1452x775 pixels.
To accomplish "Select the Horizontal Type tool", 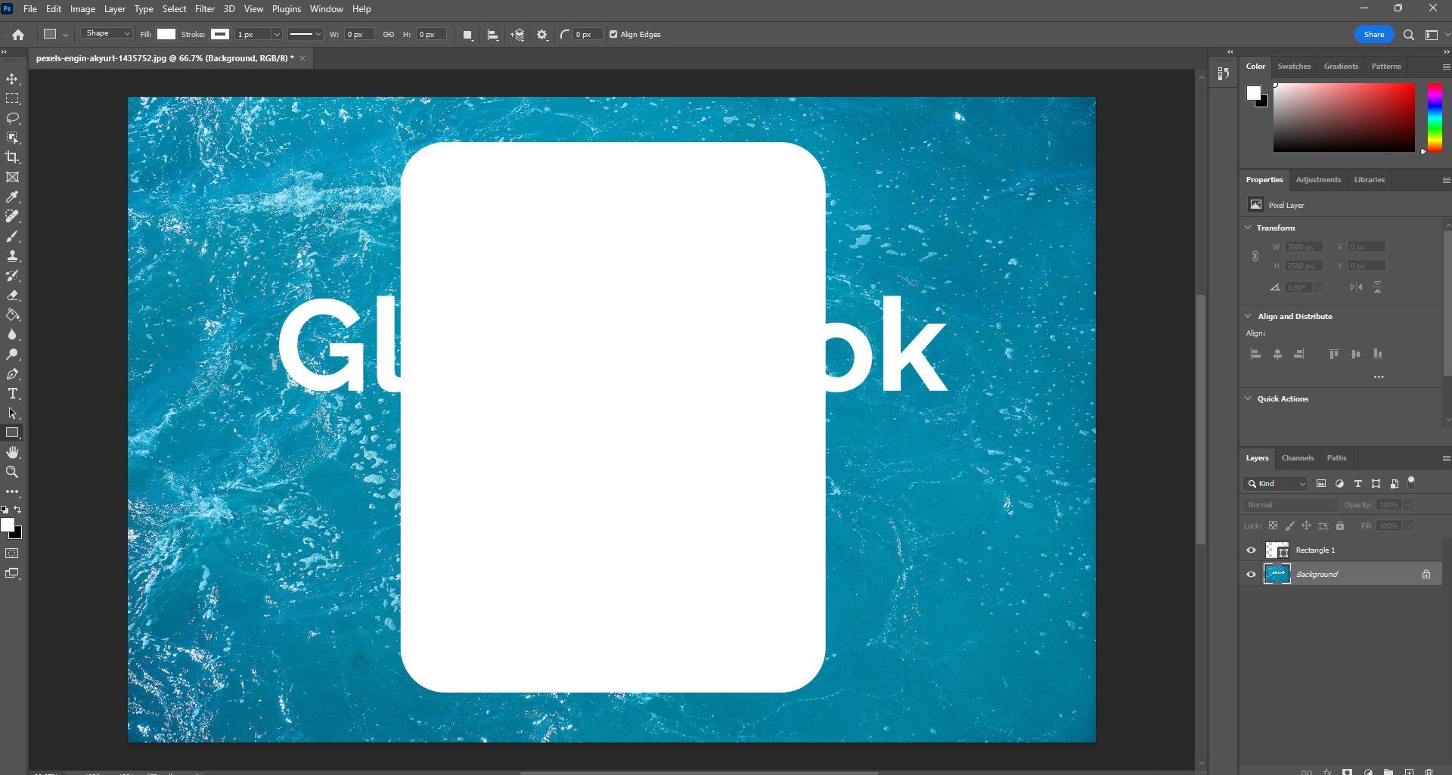I will [13, 394].
